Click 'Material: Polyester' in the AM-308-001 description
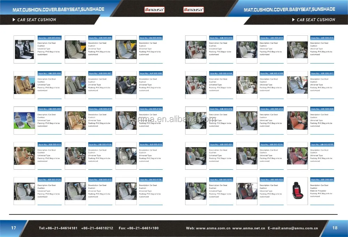The height and width of the screenshot is (237, 348). click(318, 191)
